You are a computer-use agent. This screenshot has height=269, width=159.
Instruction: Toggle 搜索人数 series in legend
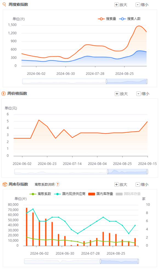[x=130, y=19]
